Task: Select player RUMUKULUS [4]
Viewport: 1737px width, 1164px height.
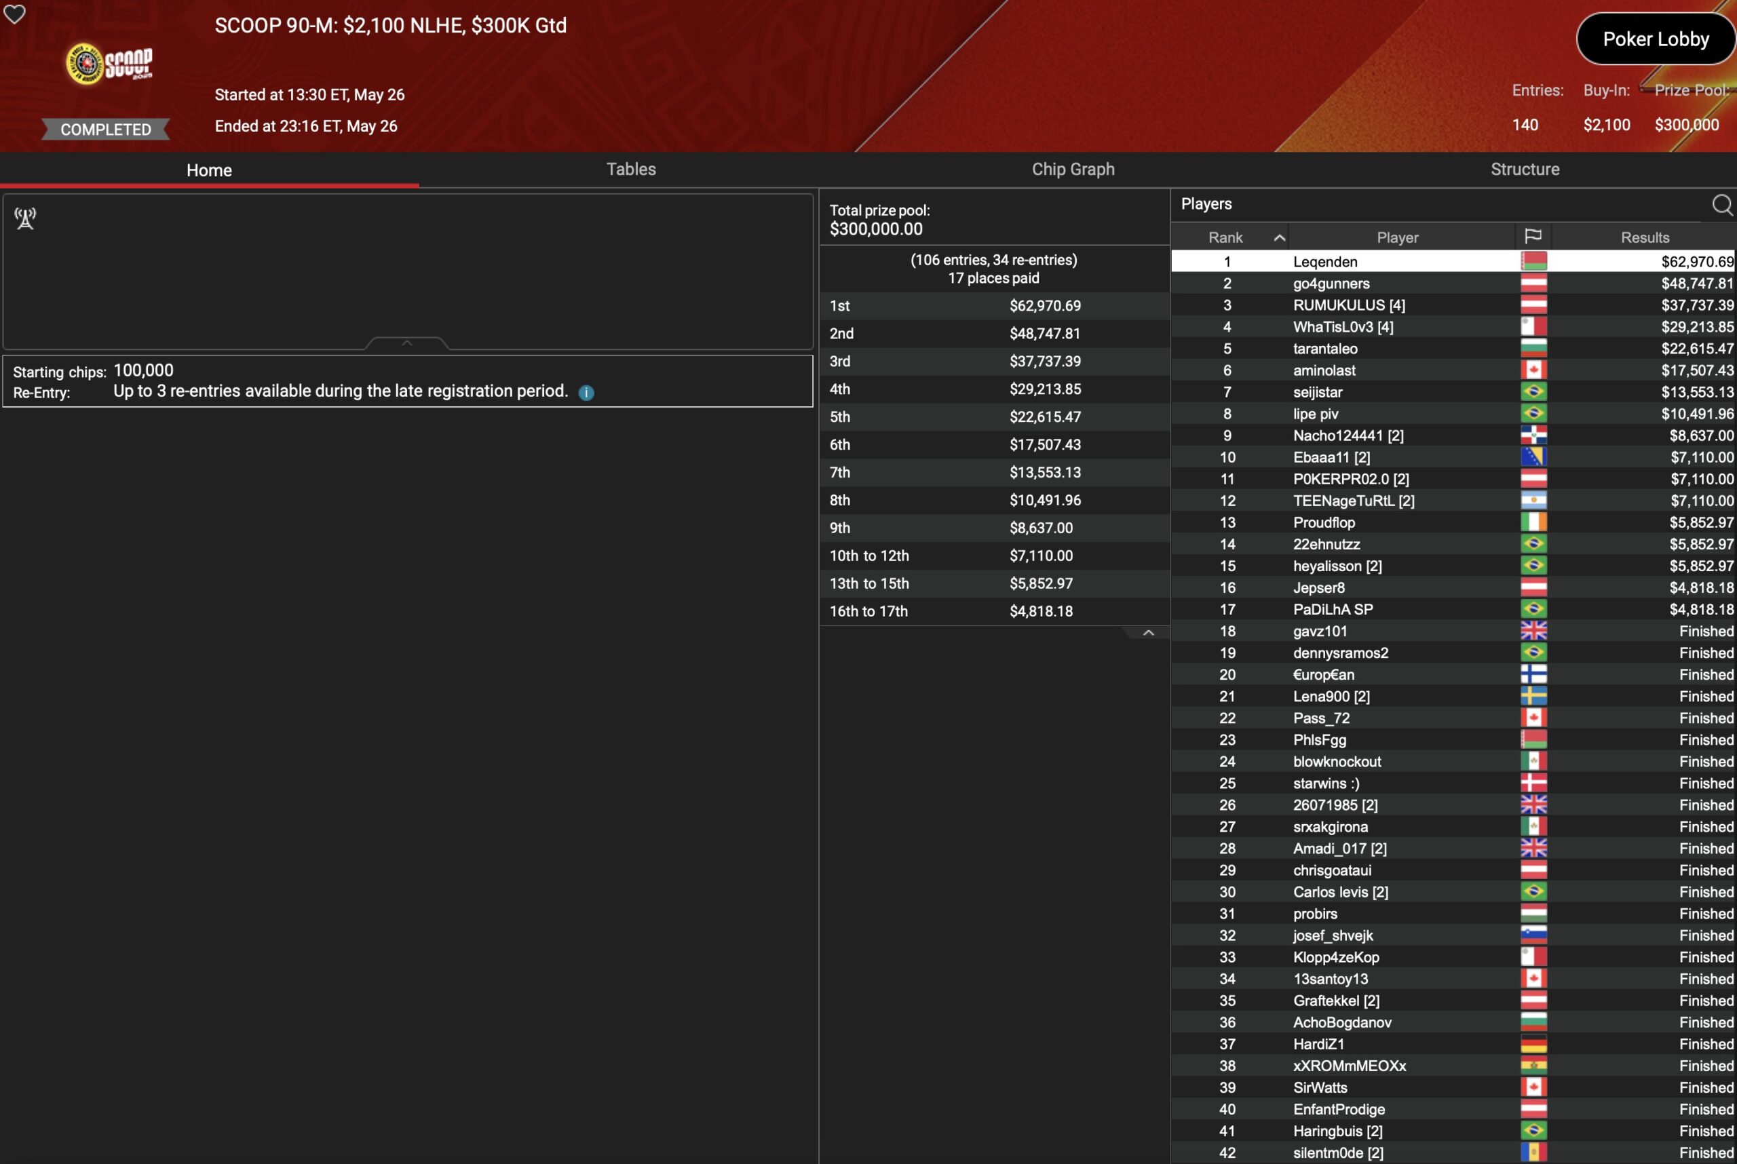Action: tap(1453, 305)
